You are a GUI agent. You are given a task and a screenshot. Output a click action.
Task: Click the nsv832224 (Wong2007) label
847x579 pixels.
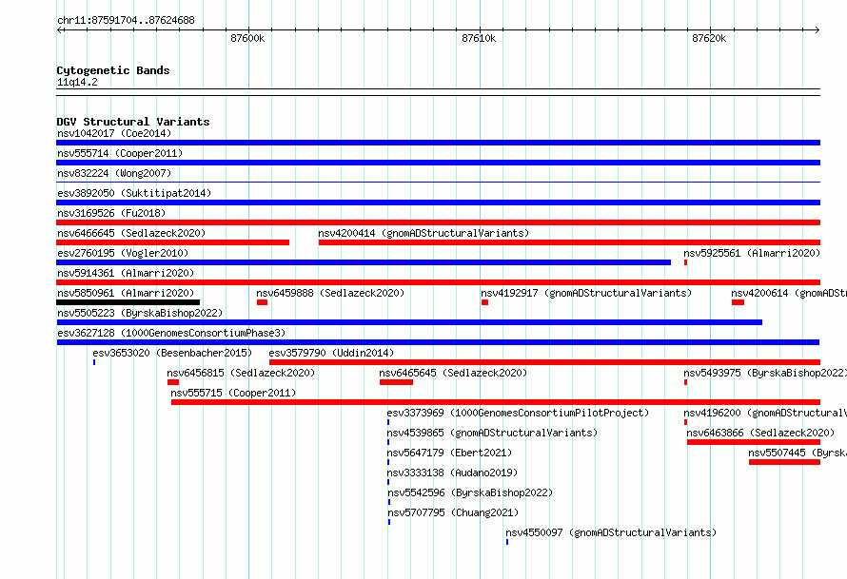[114, 173]
